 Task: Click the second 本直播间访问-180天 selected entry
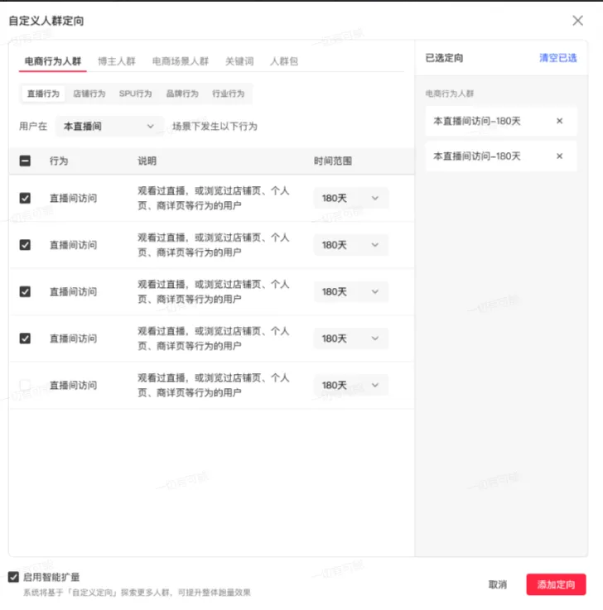[501, 156]
